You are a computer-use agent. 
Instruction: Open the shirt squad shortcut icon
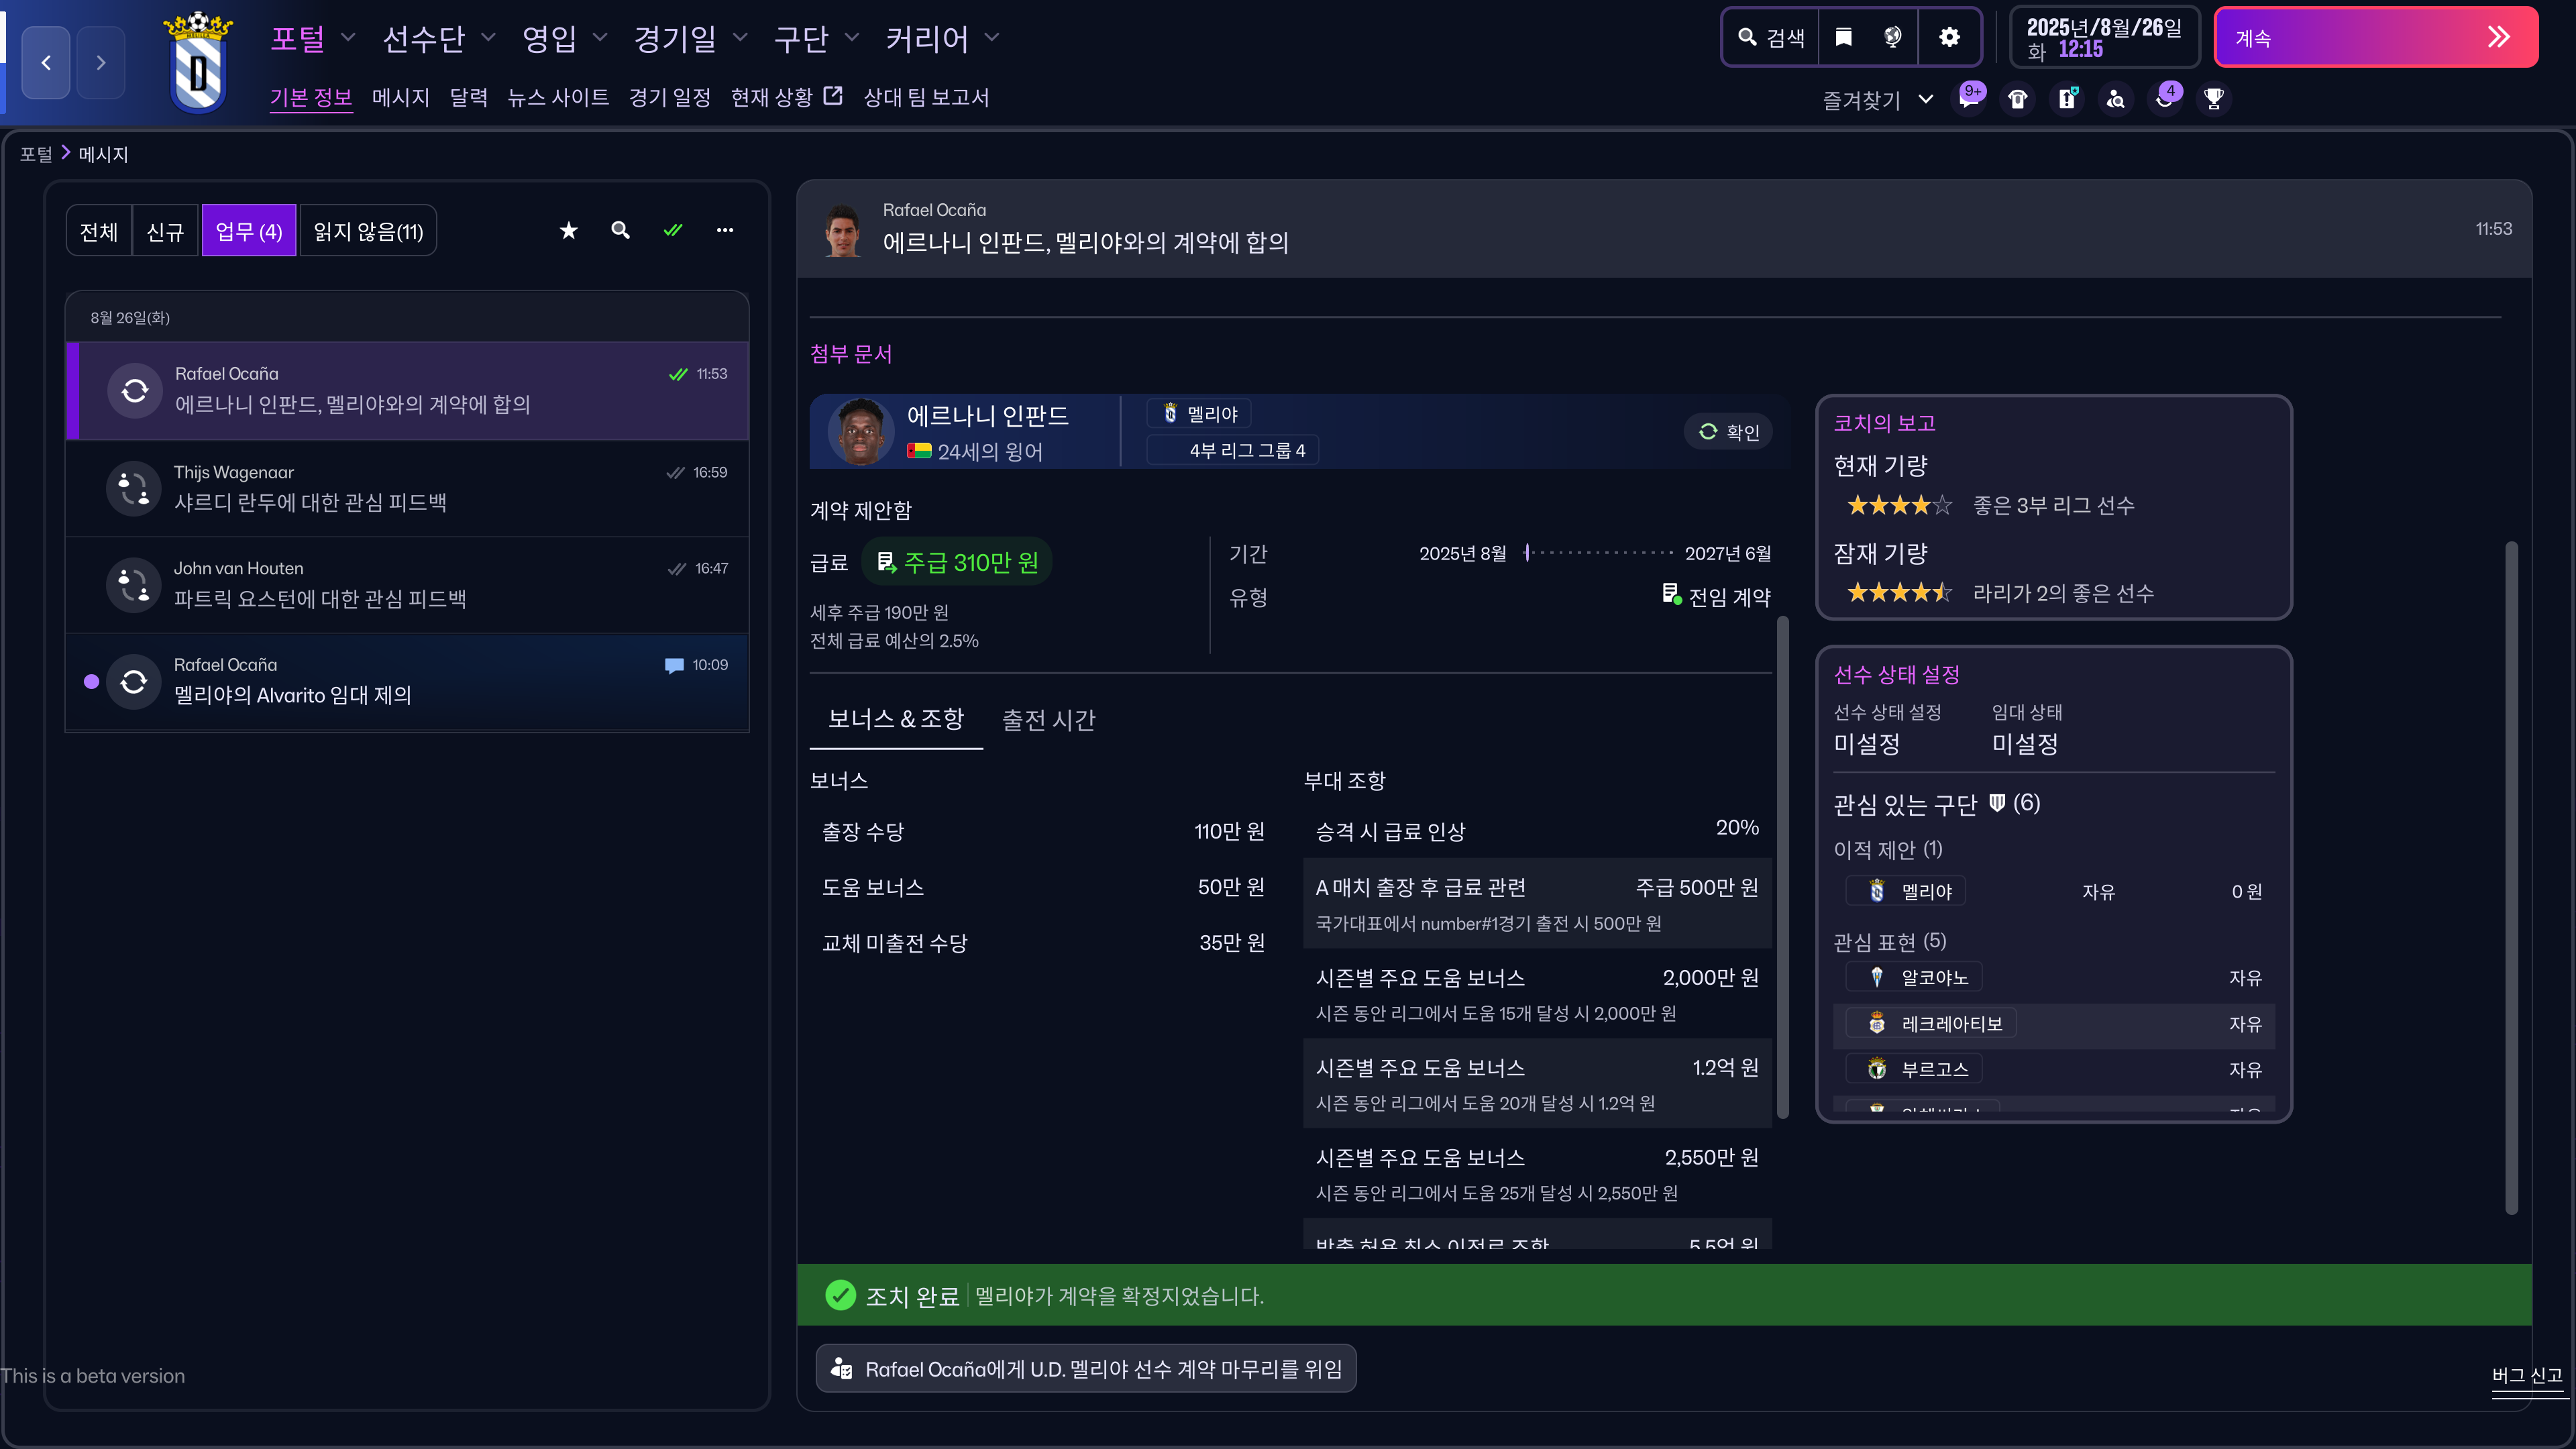(x=2018, y=98)
